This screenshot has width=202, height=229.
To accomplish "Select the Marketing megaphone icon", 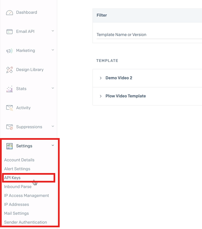I will [x=9, y=51].
